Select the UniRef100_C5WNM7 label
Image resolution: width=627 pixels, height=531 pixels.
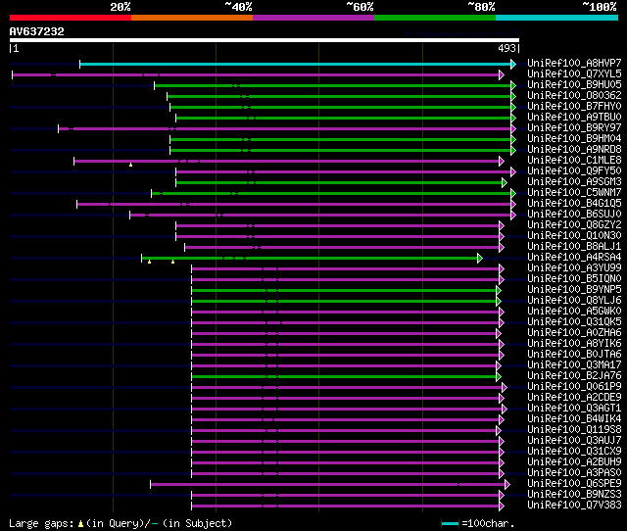[574, 193]
